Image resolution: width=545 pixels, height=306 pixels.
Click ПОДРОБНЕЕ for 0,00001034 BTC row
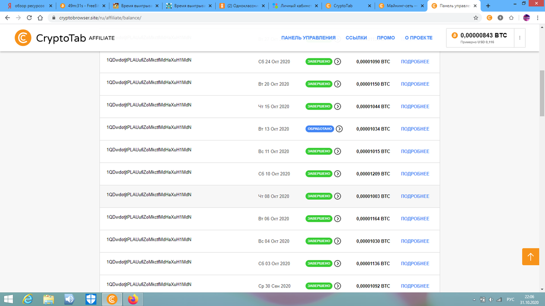[415, 129]
